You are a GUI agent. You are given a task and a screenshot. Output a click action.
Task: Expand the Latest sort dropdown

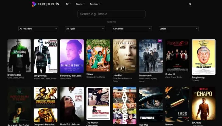coord(179,29)
